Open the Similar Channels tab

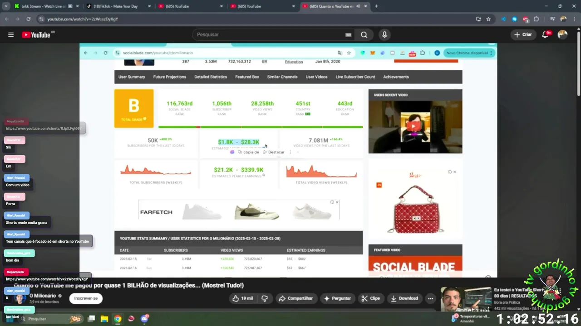pyautogui.click(x=282, y=77)
